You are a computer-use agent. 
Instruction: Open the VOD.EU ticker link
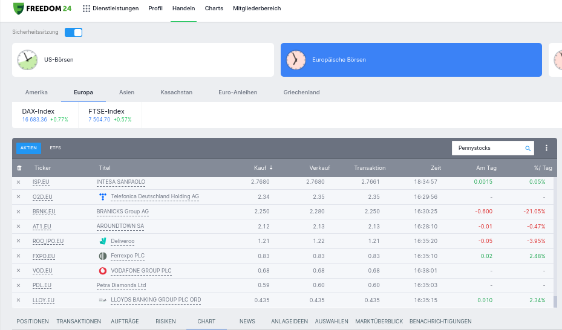click(43, 271)
